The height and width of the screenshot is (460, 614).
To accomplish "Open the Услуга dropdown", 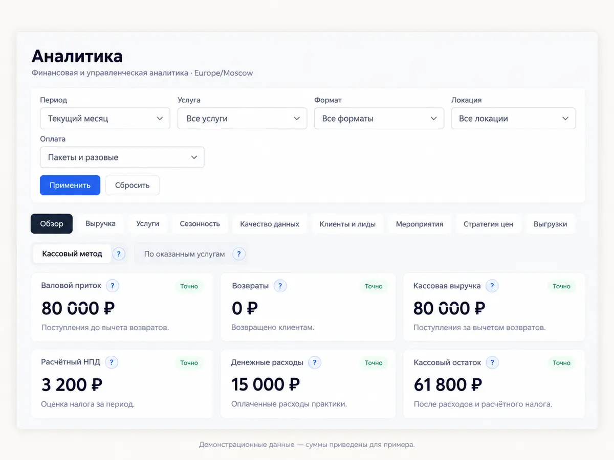I will click(x=242, y=119).
